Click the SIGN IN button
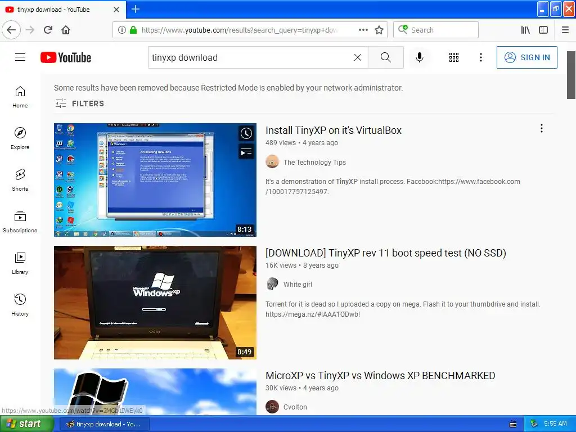 526,57
